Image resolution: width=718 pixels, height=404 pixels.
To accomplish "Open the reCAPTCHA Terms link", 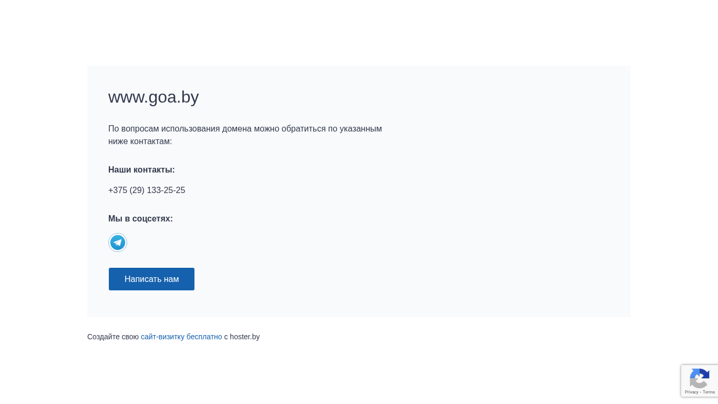I will [709, 392].
